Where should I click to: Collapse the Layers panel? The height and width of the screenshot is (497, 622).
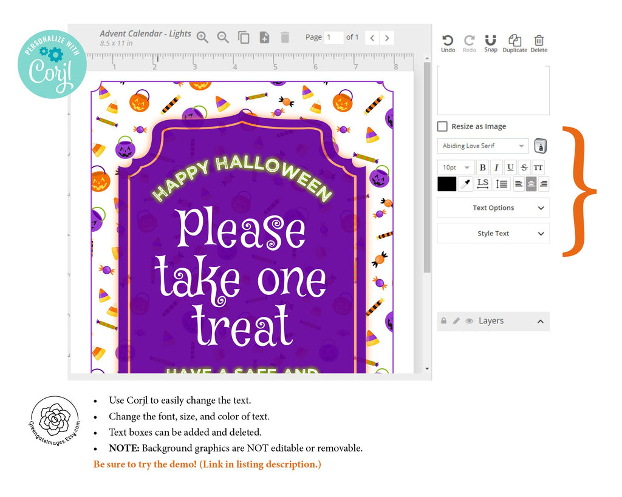click(540, 320)
